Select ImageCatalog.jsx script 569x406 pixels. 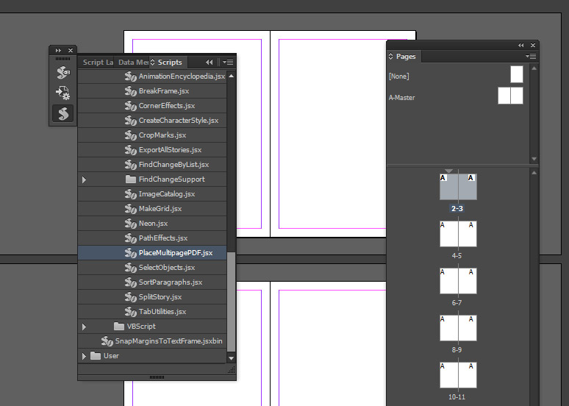152,194
